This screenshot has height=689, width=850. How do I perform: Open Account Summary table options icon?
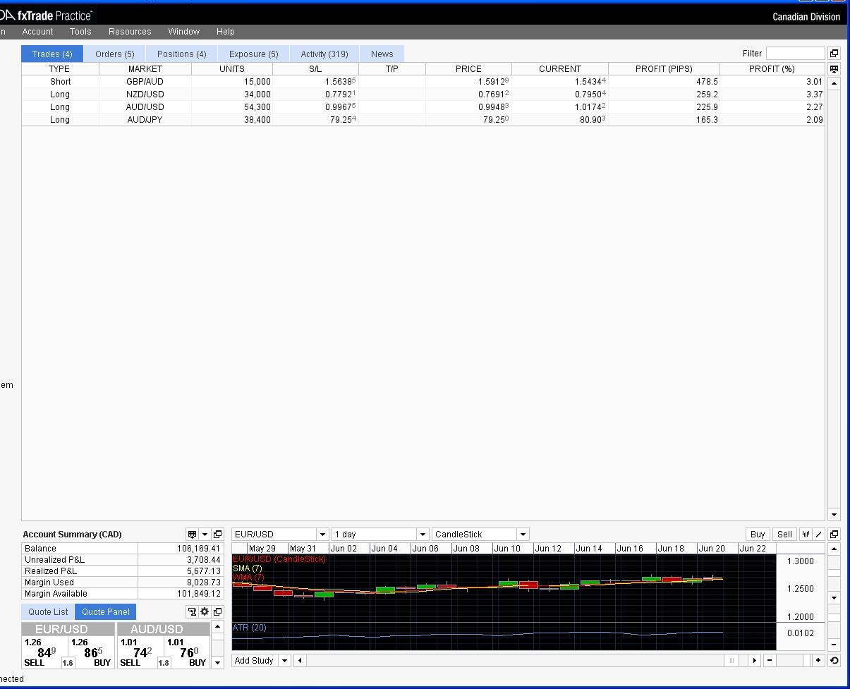[x=192, y=535]
